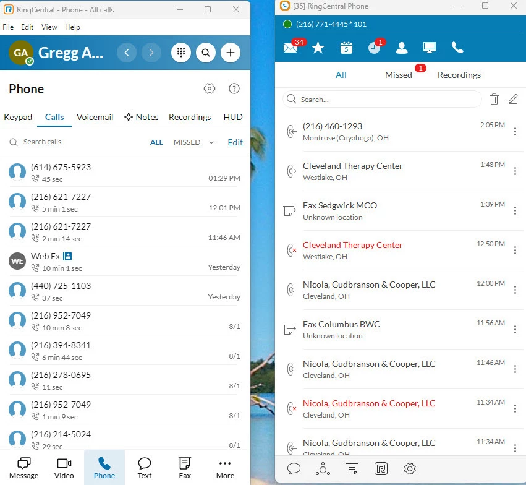526x485 pixels.
Task: Go back with left chevron button
Action: tap(127, 53)
